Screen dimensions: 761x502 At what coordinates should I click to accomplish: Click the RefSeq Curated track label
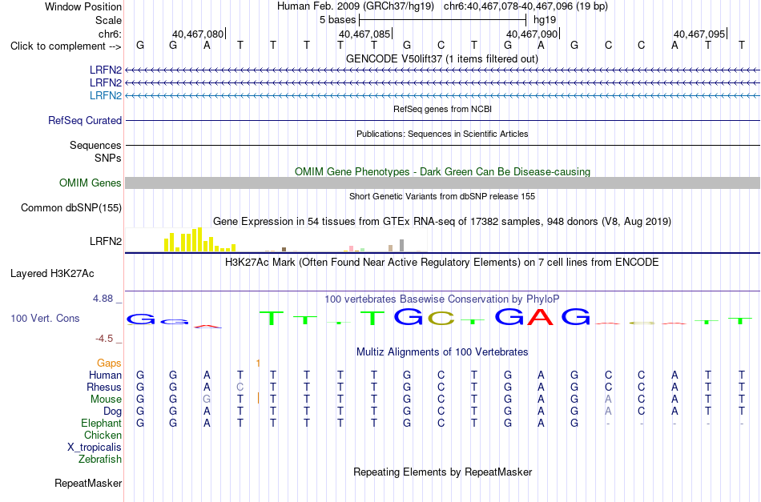(x=85, y=120)
